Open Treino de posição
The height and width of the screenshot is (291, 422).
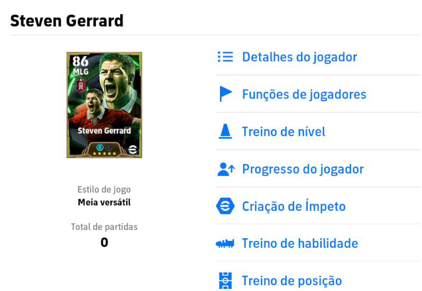click(x=292, y=281)
